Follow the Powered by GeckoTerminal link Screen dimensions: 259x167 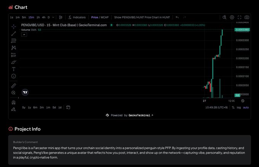click(x=129, y=115)
